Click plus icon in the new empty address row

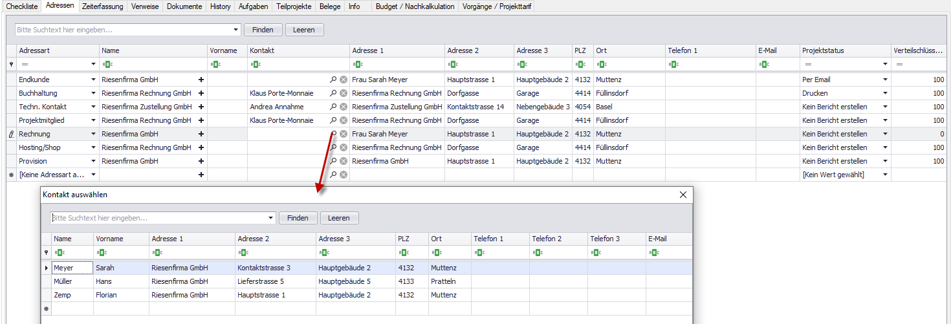[201, 175]
